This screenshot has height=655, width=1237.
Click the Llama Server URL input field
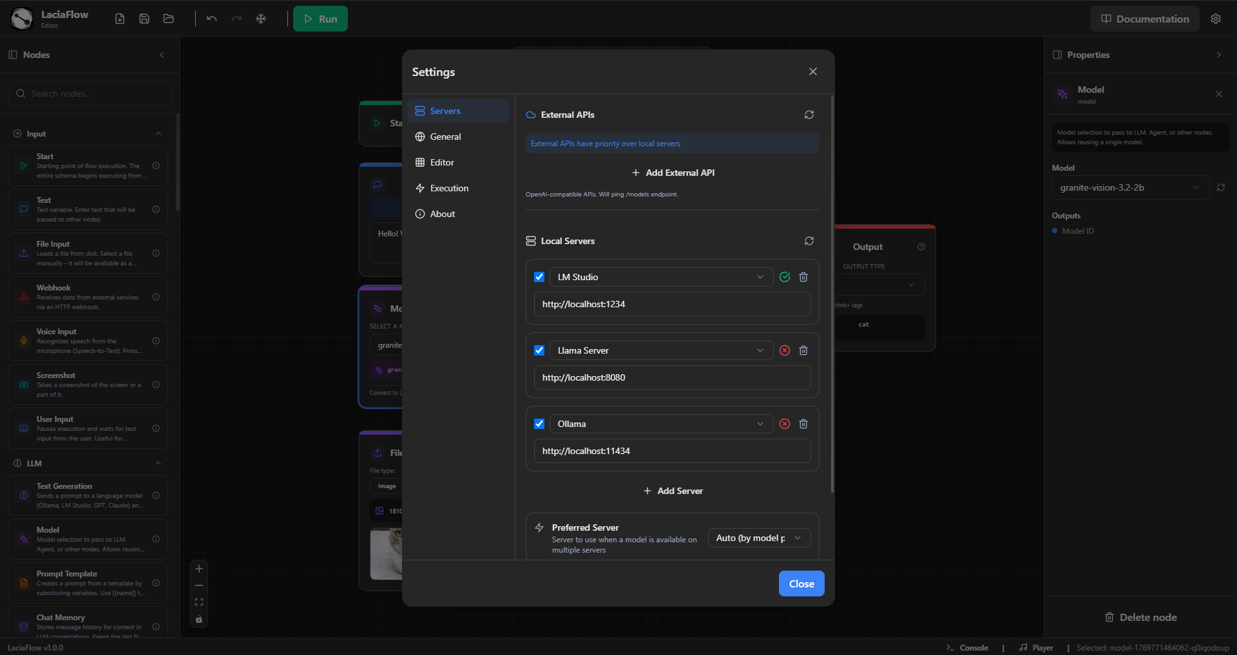click(672, 377)
